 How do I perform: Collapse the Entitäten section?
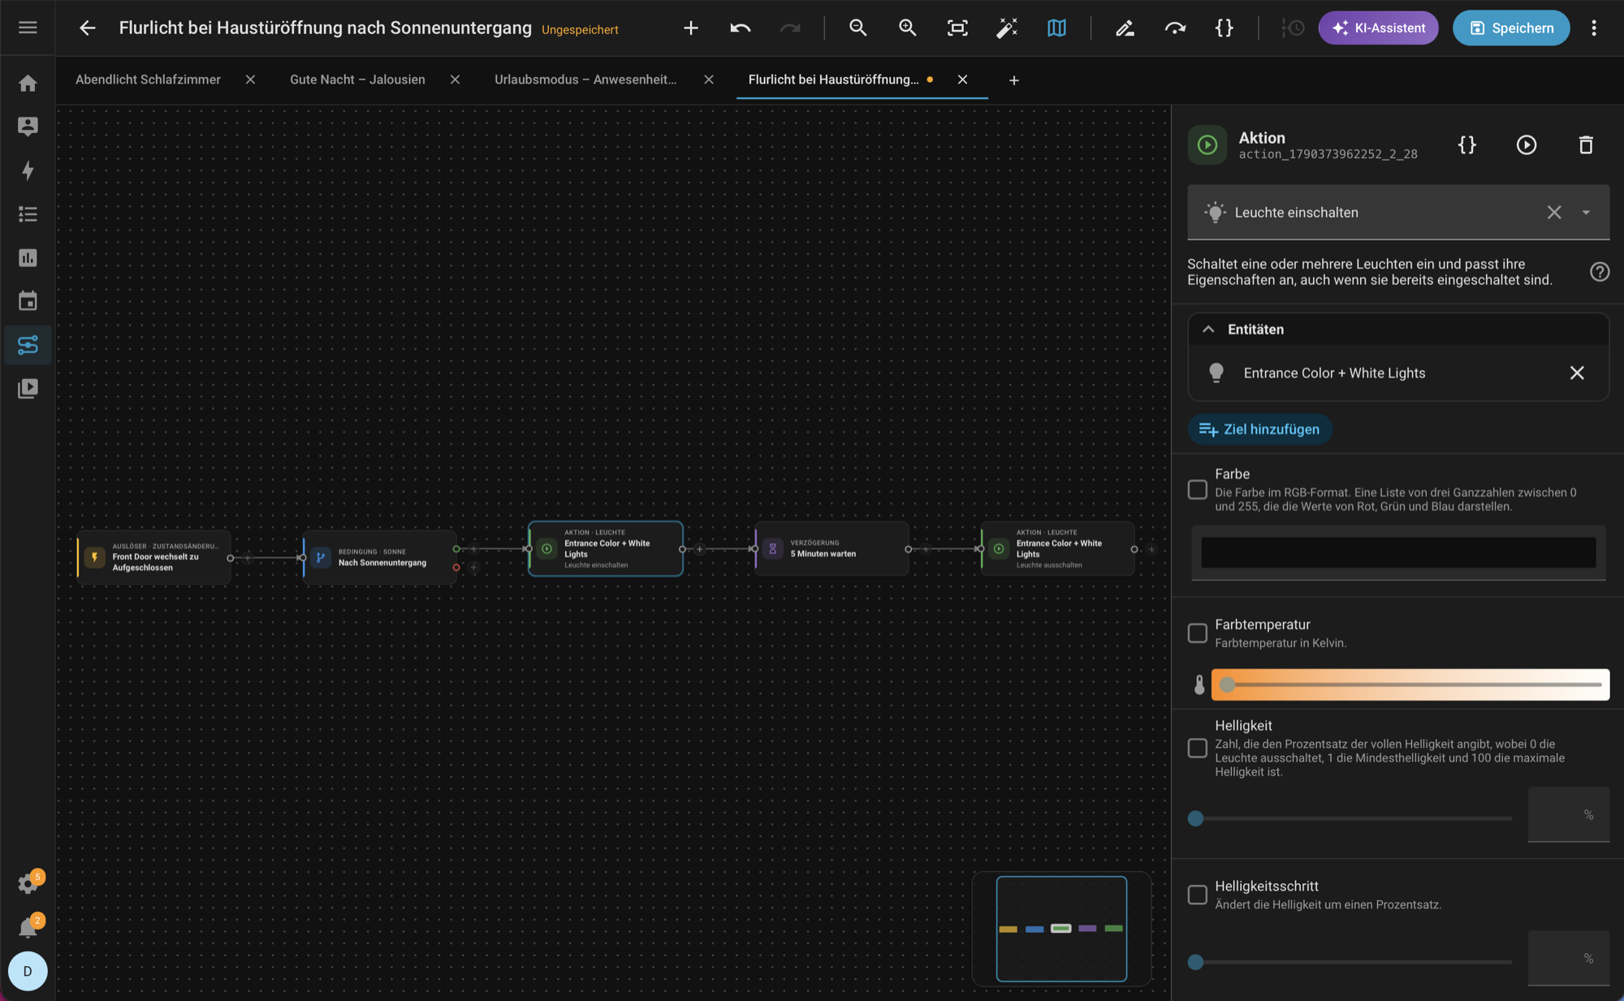[1208, 330]
